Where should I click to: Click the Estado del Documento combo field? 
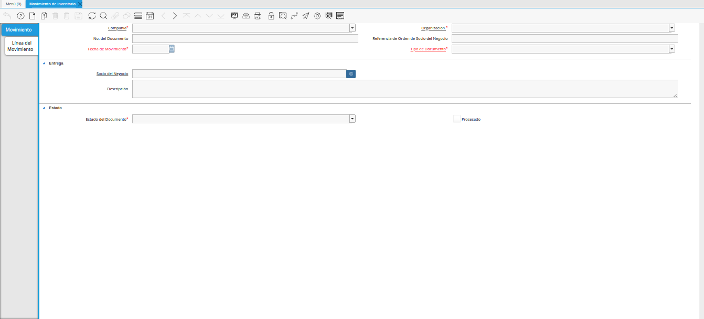click(241, 119)
